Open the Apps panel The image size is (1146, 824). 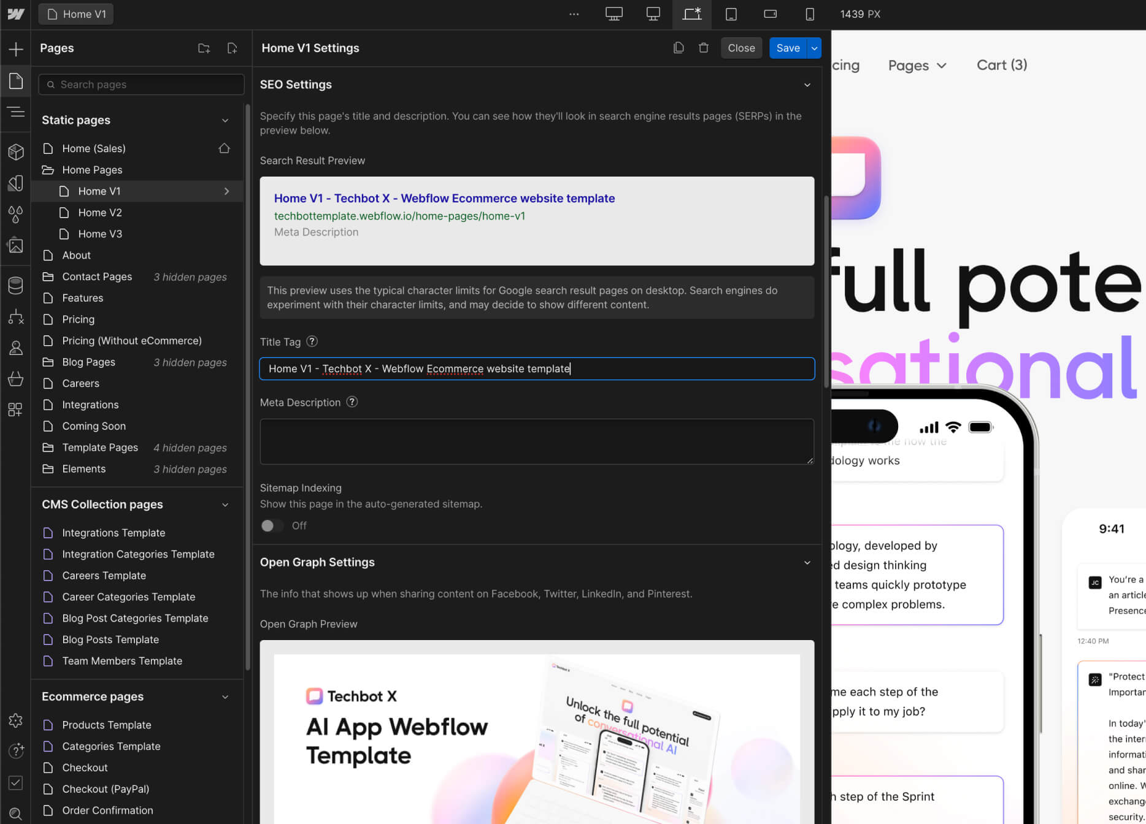click(x=15, y=409)
